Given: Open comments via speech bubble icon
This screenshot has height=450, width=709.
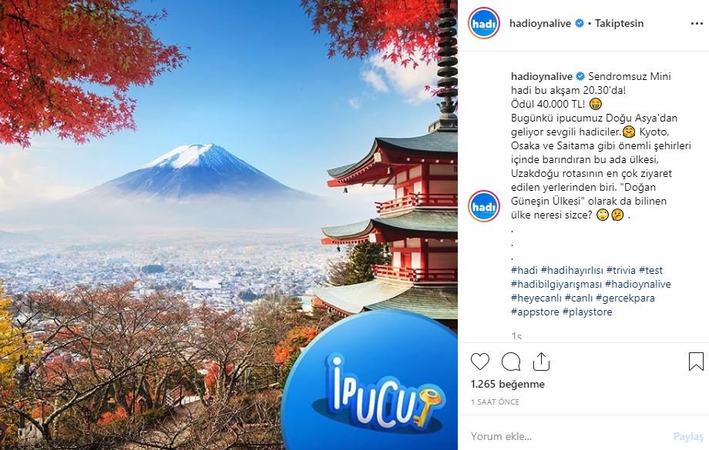Looking at the screenshot, I should pos(511,362).
